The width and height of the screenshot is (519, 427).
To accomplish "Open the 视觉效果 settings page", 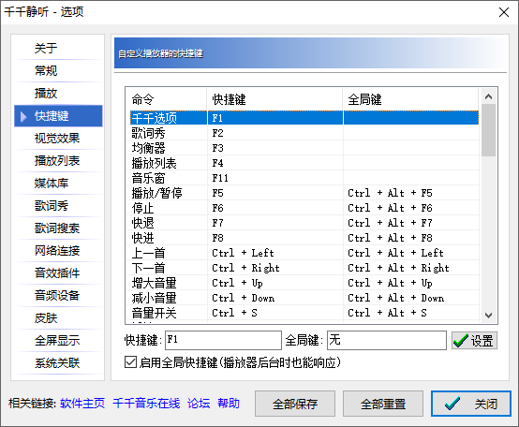I will point(58,139).
